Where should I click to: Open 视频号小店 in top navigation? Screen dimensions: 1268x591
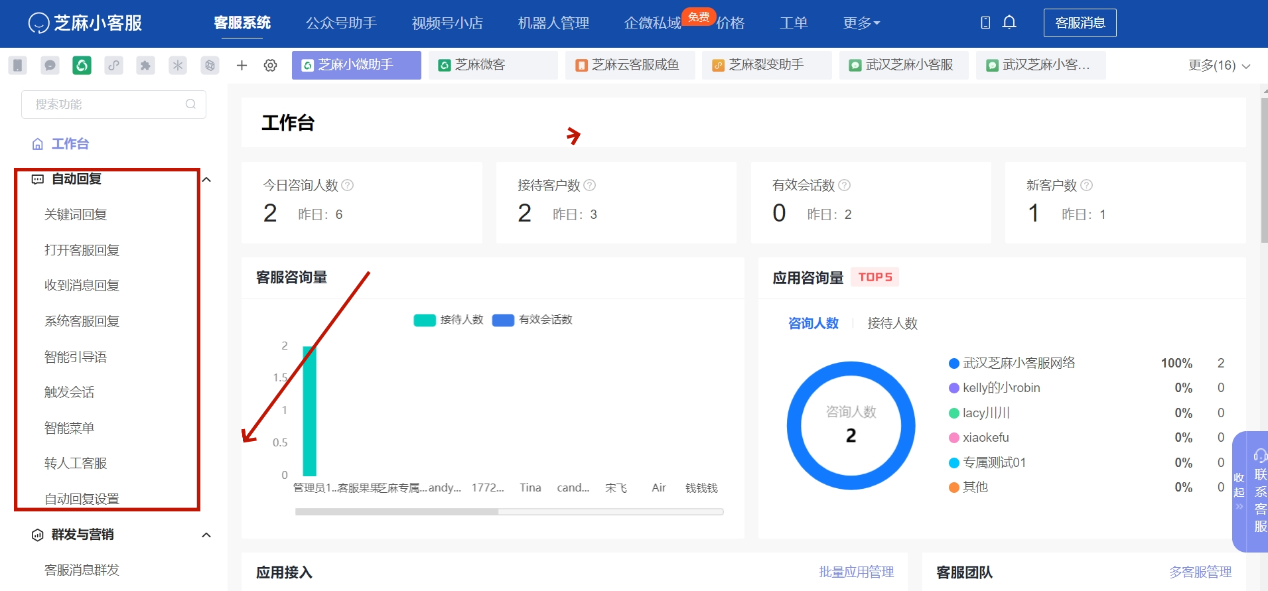coord(447,23)
